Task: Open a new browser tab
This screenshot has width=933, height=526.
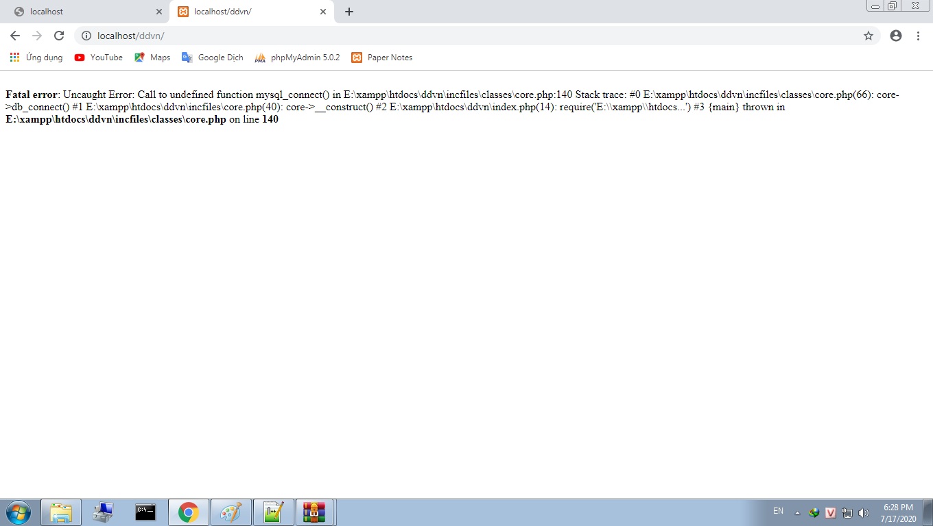Action: (x=349, y=12)
